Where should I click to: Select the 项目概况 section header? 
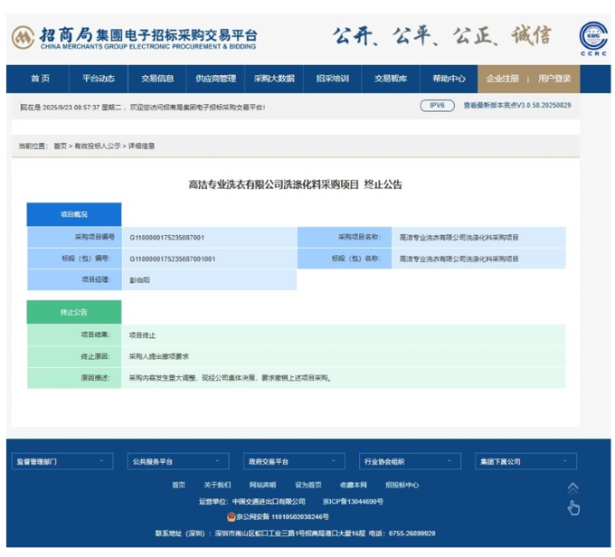click(73, 214)
